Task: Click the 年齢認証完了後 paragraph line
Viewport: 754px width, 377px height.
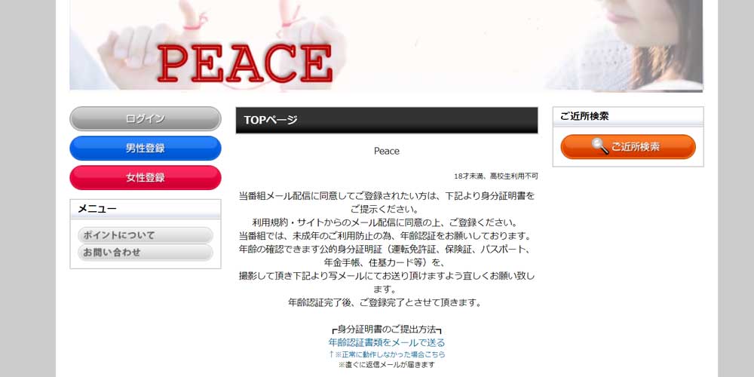Action: coord(385,303)
